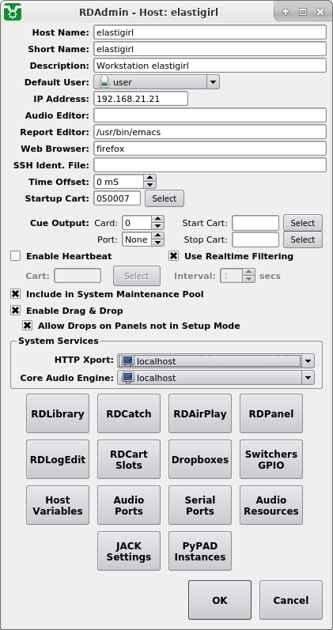Disable the Enable Drag & Drop checkbox
The height and width of the screenshot is (630, 333).
coord(15,311)
